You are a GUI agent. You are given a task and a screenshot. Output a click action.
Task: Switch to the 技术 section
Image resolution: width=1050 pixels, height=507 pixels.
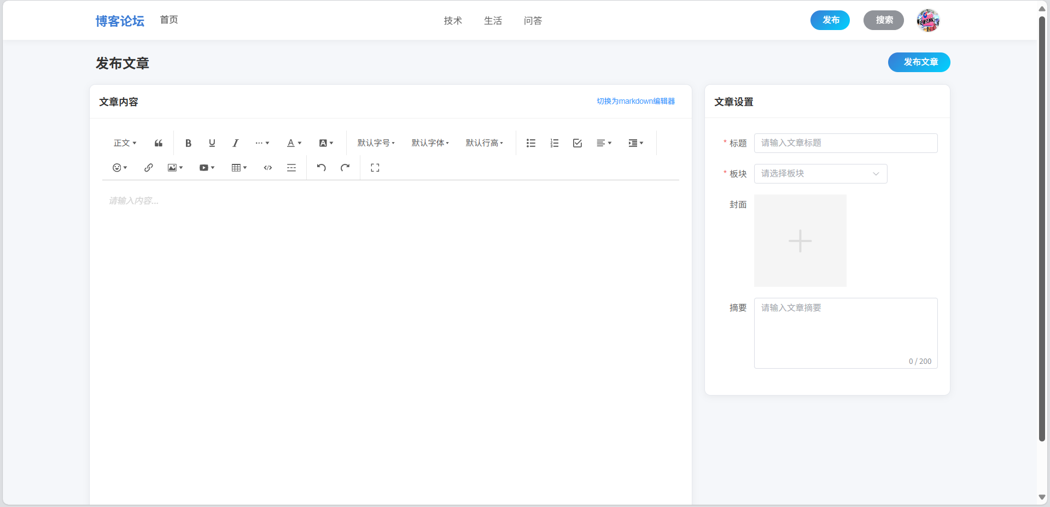coord(452,20)
